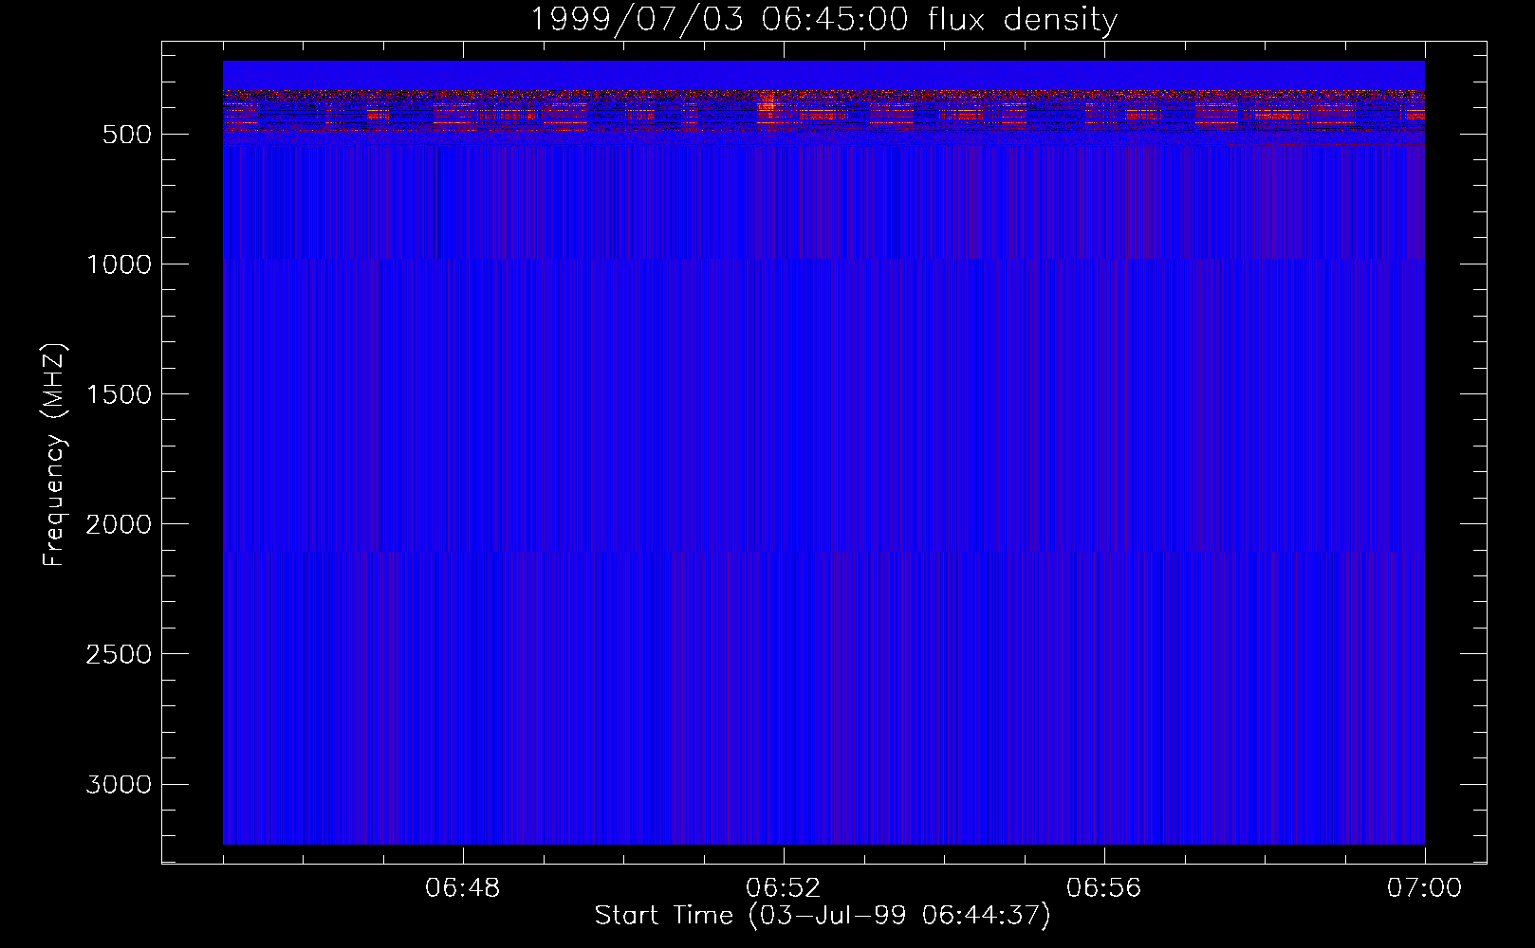Select the 500 frequency tick label
The height and width of the screenshot is (948, 1535).
tap(127, 135)
